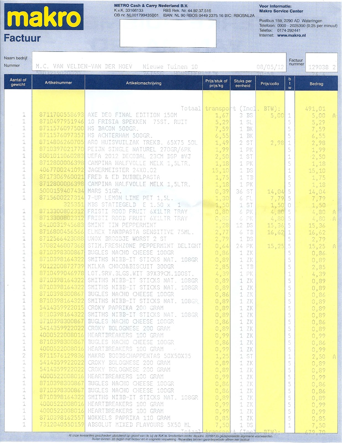Click the 'Factuur nummer' label
342x443 pixels.
(x=296, y=62)
